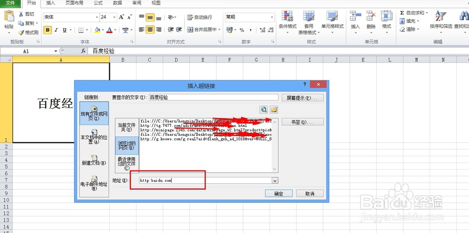The width and height of the screenshot is (469, 233).
Task: Open the font size dropdown showing 24
Action: (115, 17)
